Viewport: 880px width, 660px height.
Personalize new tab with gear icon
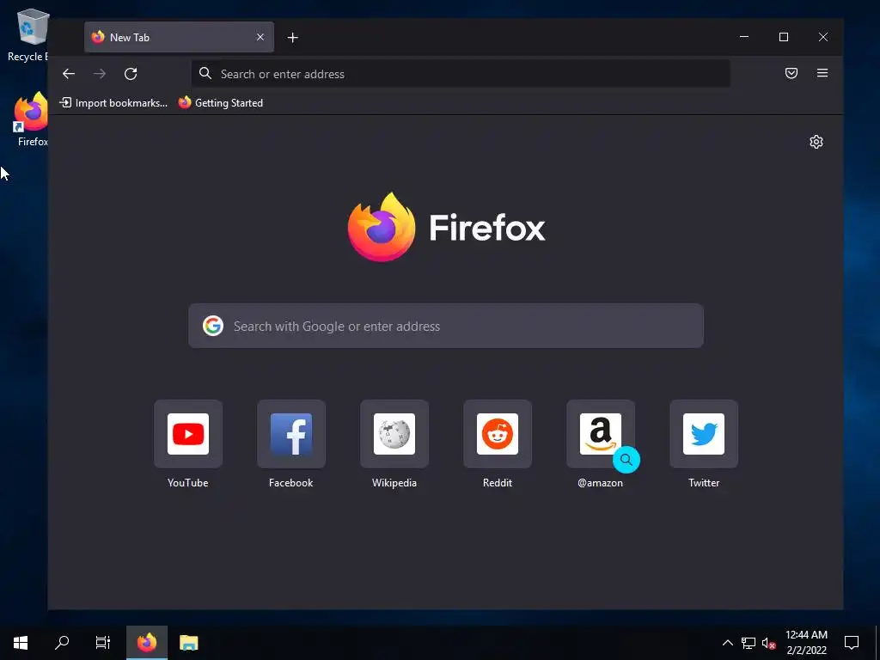pos(816,142)
